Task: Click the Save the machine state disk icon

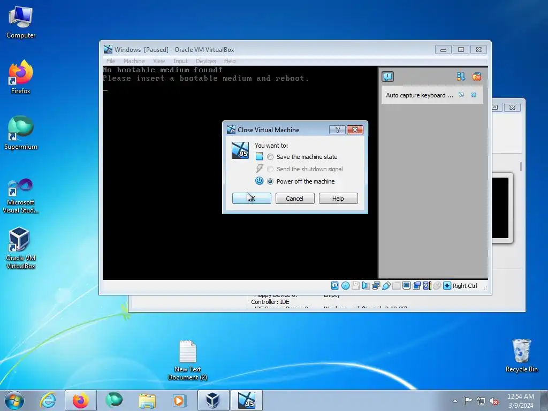Action: (x=259, y=156)
